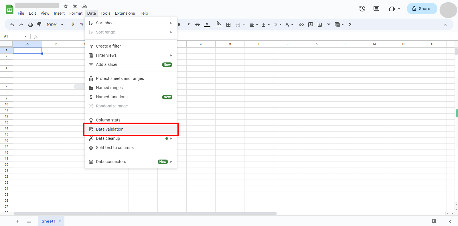Viewport: 458px width, 226px height.
Task: Collapse the toolbar with the up chevron
Action: pyautogui.click(x=445, y=25)
